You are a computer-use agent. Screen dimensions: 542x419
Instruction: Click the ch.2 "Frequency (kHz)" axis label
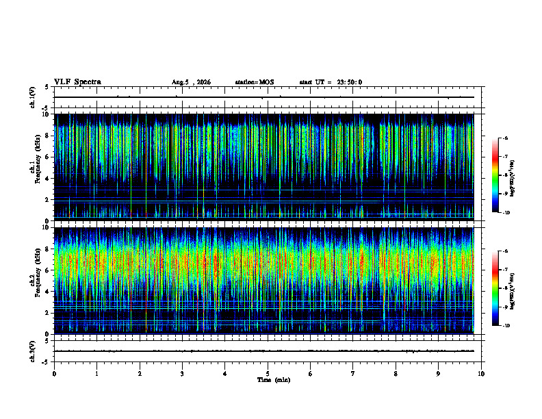(38, 272)
